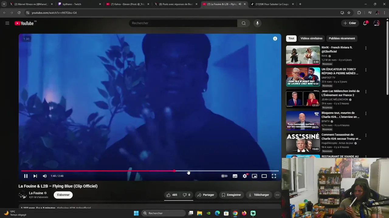Reload the page

pos(19,13)
